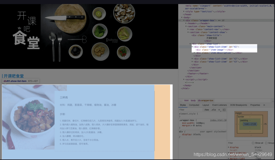Enable the Group checkbox

[266, 143]
